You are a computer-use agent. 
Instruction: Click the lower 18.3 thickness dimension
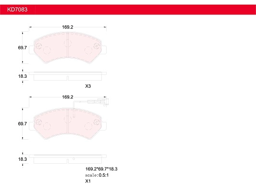[x=23, y=159]
